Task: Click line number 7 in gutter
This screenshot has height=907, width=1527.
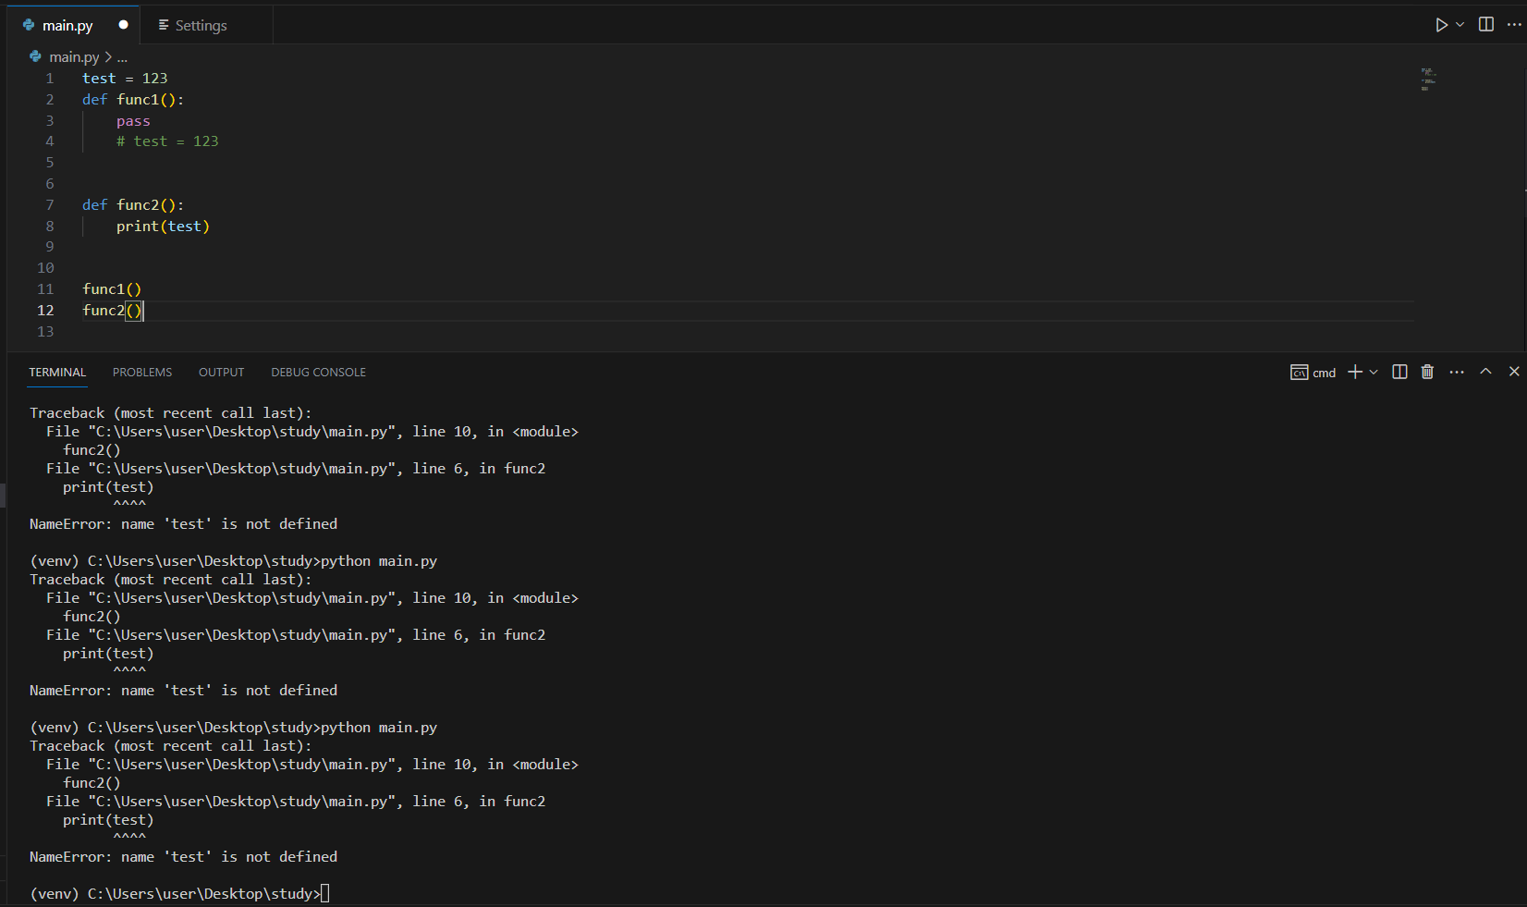Action: point(50,205)
